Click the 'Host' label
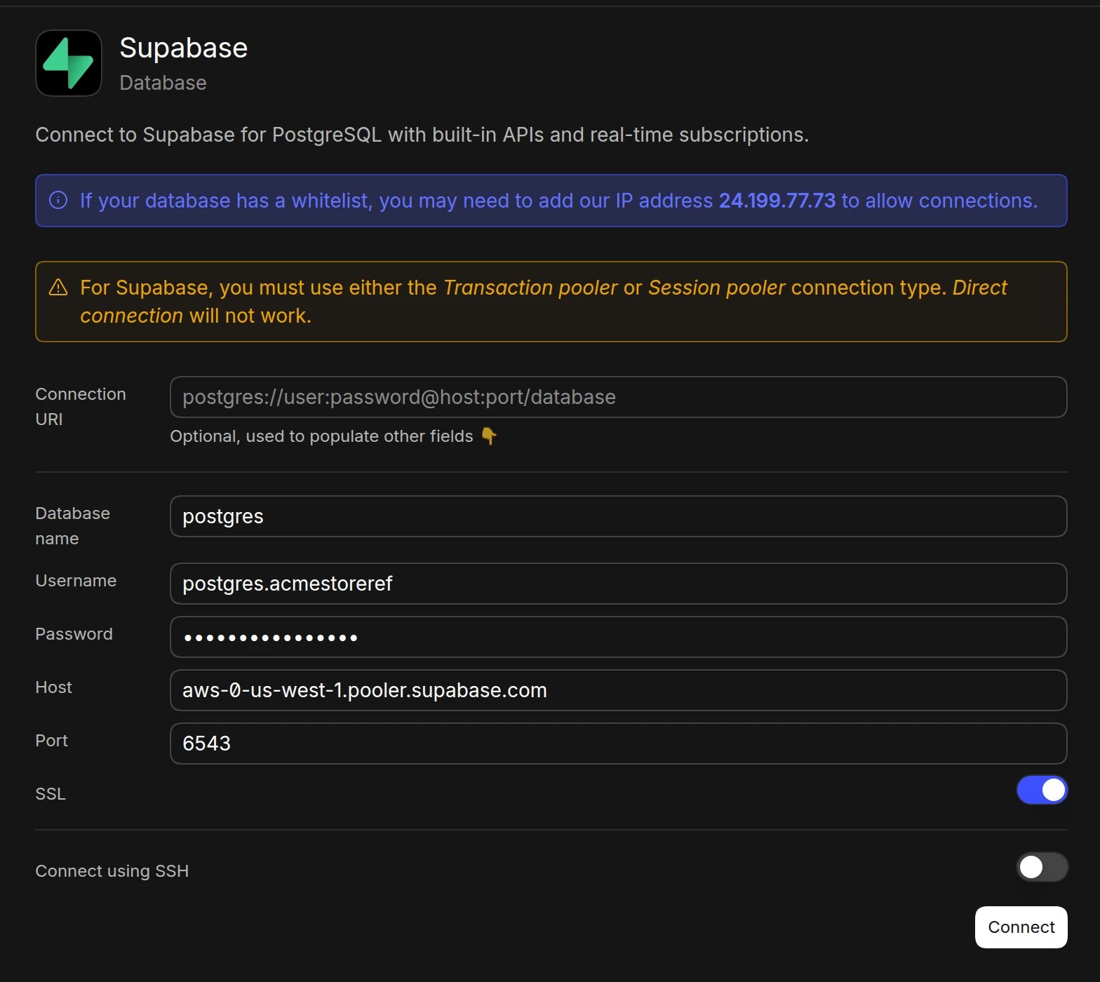 (53, 687)
